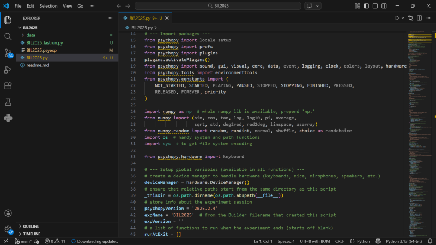Viewport: 436px width, 245px height.
Task: Open the Explorer view in activity bar
Action: pos(8,20)
